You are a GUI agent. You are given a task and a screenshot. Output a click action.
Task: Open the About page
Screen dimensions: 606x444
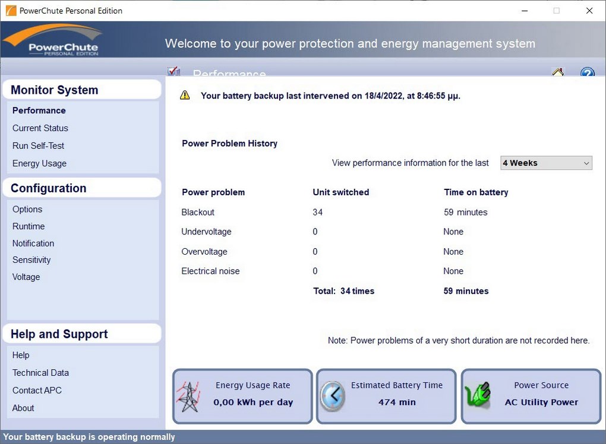(x=23, y=408)
